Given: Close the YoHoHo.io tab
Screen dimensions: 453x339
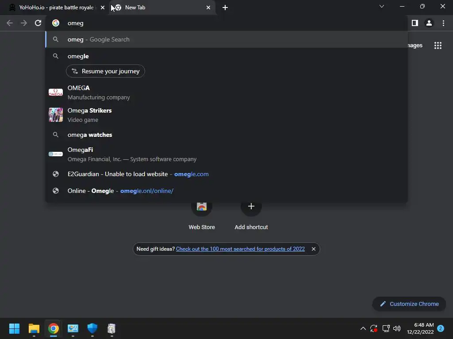Looking at the screenshot, I should (103, 8).
